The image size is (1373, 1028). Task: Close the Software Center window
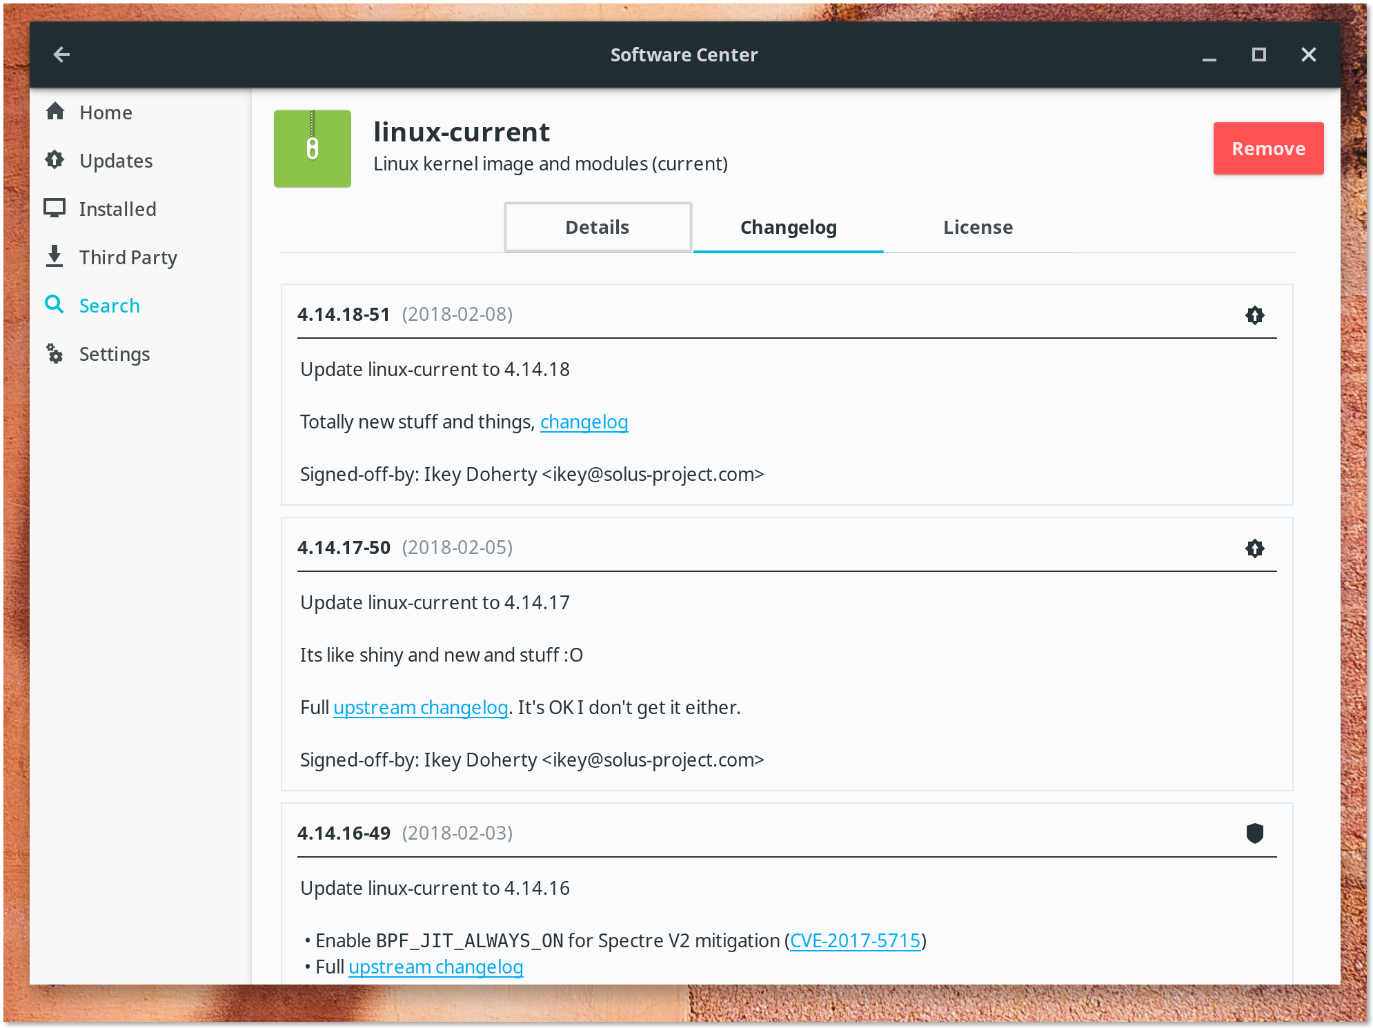1308,55
